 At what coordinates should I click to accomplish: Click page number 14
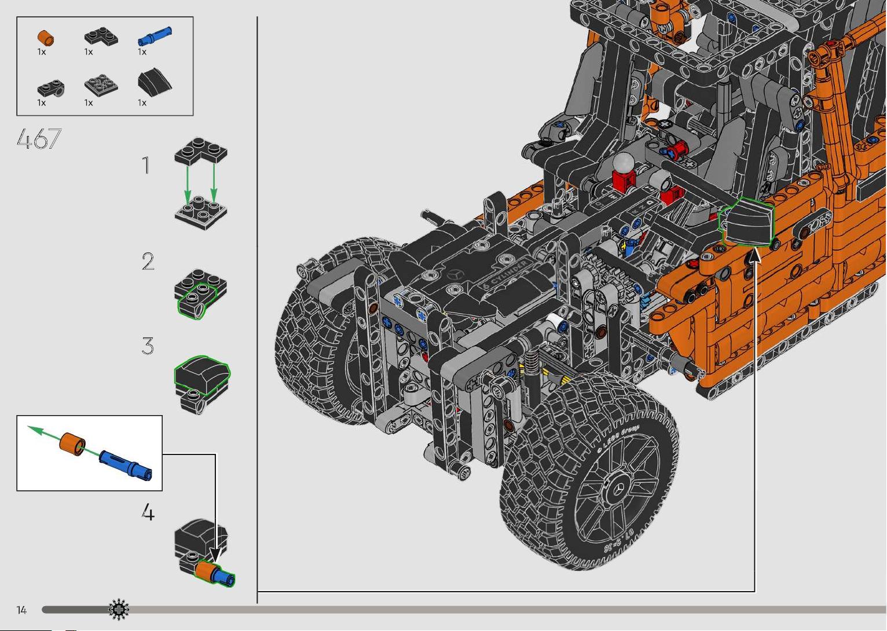tap(21, 610)
